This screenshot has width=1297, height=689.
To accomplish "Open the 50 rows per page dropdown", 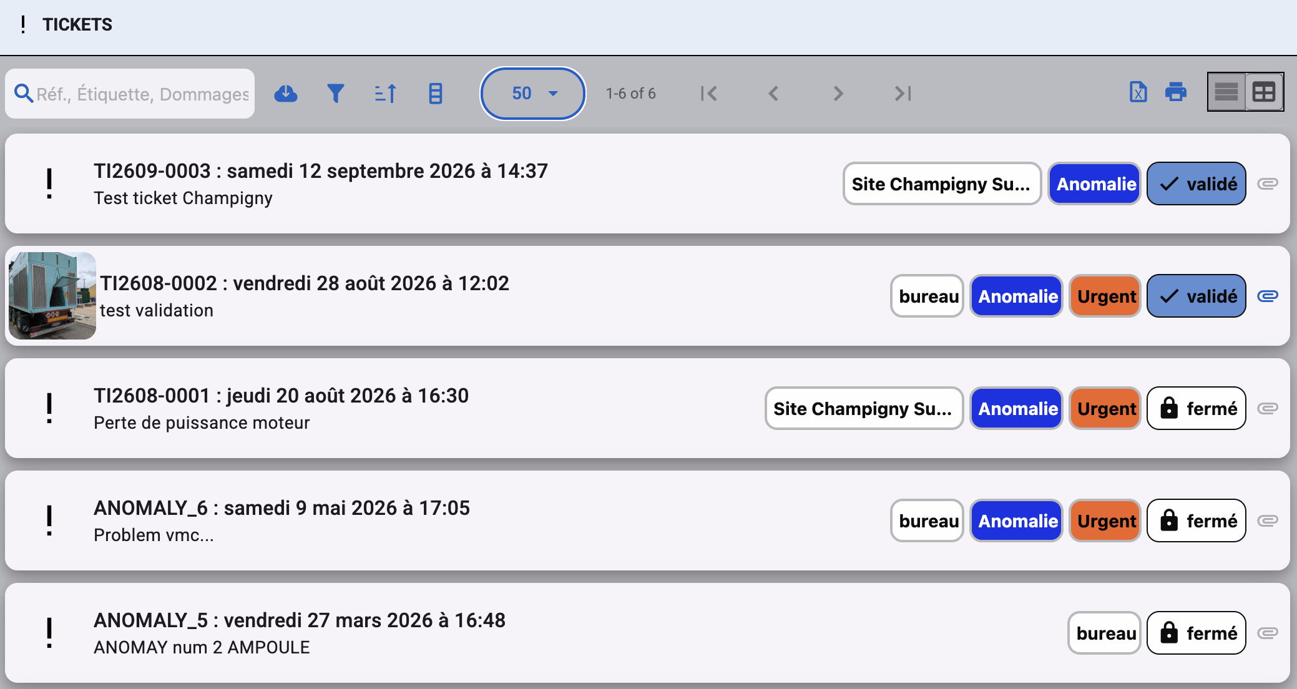I will tap(533, 94).
